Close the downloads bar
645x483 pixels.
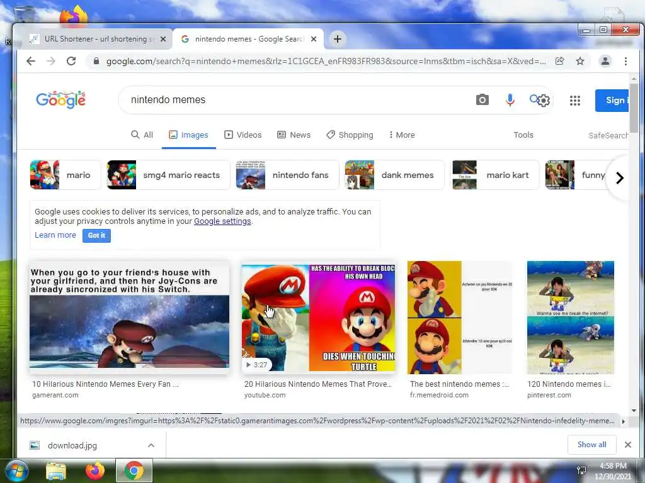628,445
